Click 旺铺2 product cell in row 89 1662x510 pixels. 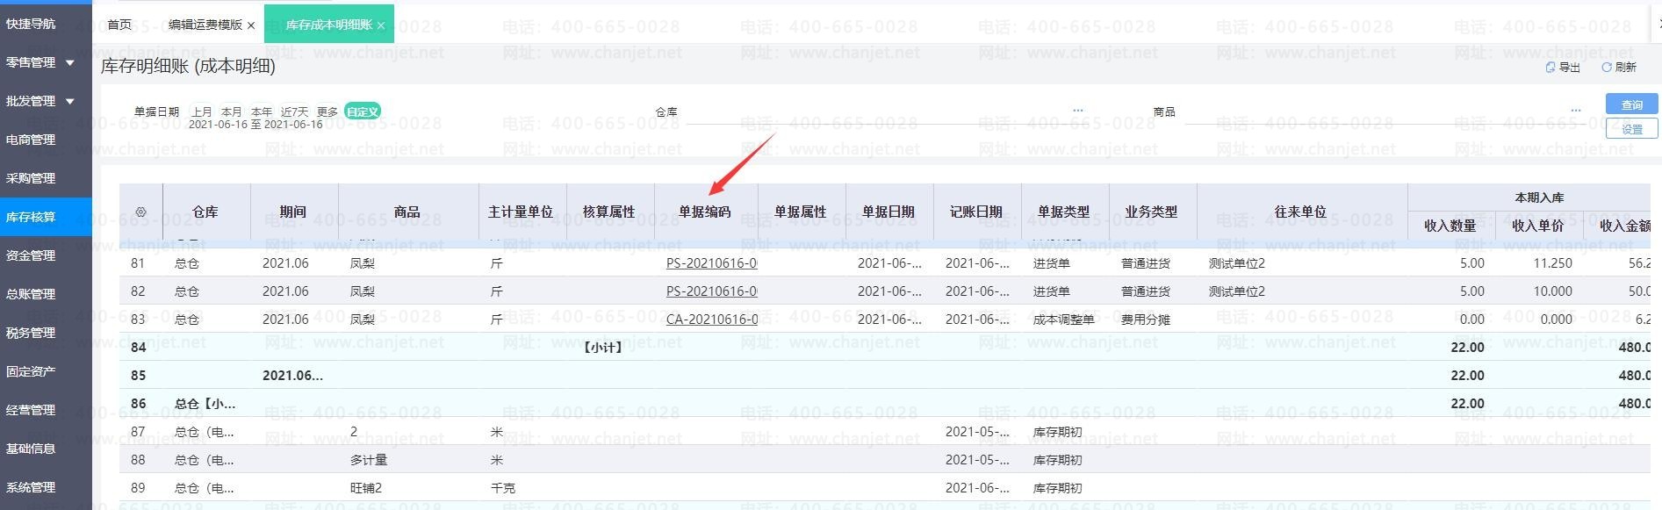tap(366, 488)
